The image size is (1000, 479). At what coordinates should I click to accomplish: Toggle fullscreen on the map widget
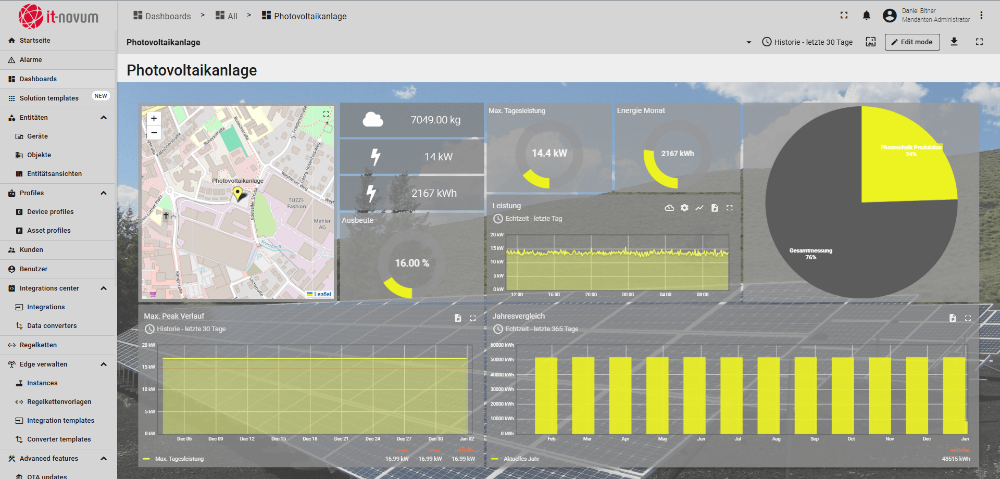[326, 114]
